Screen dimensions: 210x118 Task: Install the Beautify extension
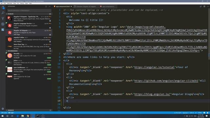(49, 58)
